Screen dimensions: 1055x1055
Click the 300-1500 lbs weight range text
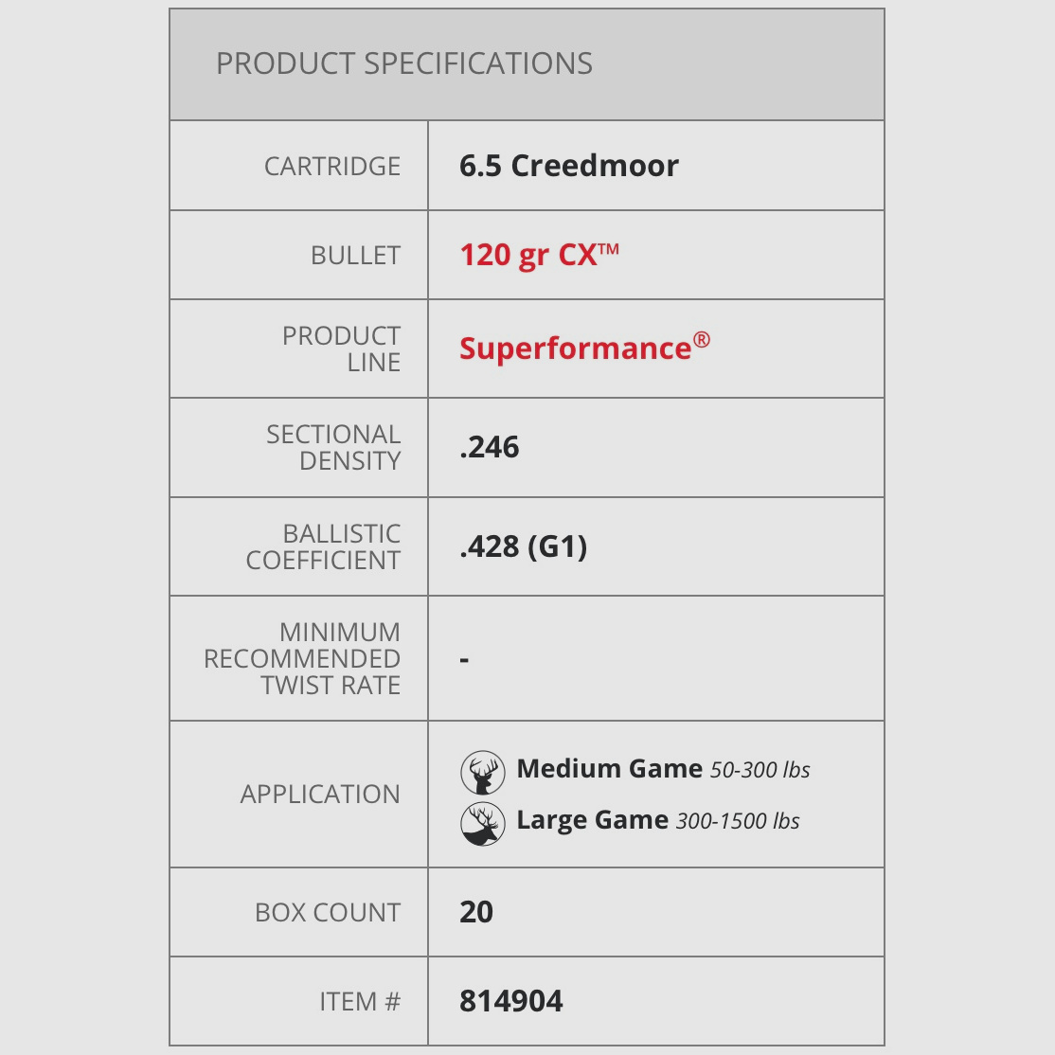738,821
